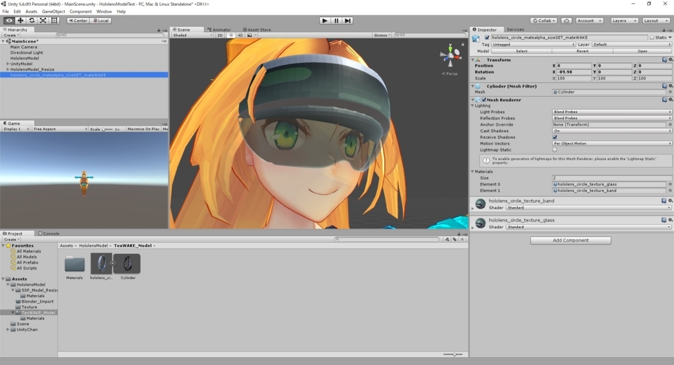This screenshot has width=674, height=365.
Task: Open the Materials folder in asset grid
Action: 74,264
